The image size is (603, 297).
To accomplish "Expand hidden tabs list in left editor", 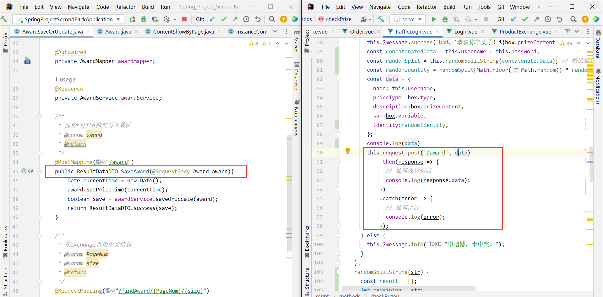I will click(x=275, y=32).
